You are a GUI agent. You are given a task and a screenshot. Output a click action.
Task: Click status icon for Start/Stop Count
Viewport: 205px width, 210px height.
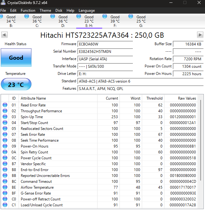[x=5, y=122]
